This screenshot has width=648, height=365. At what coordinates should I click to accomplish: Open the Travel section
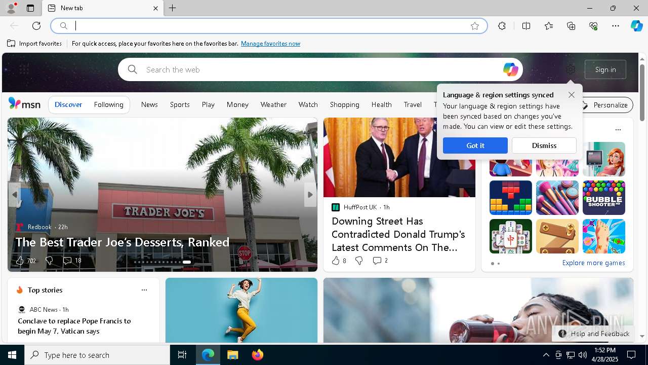click(x=413, y=104)
